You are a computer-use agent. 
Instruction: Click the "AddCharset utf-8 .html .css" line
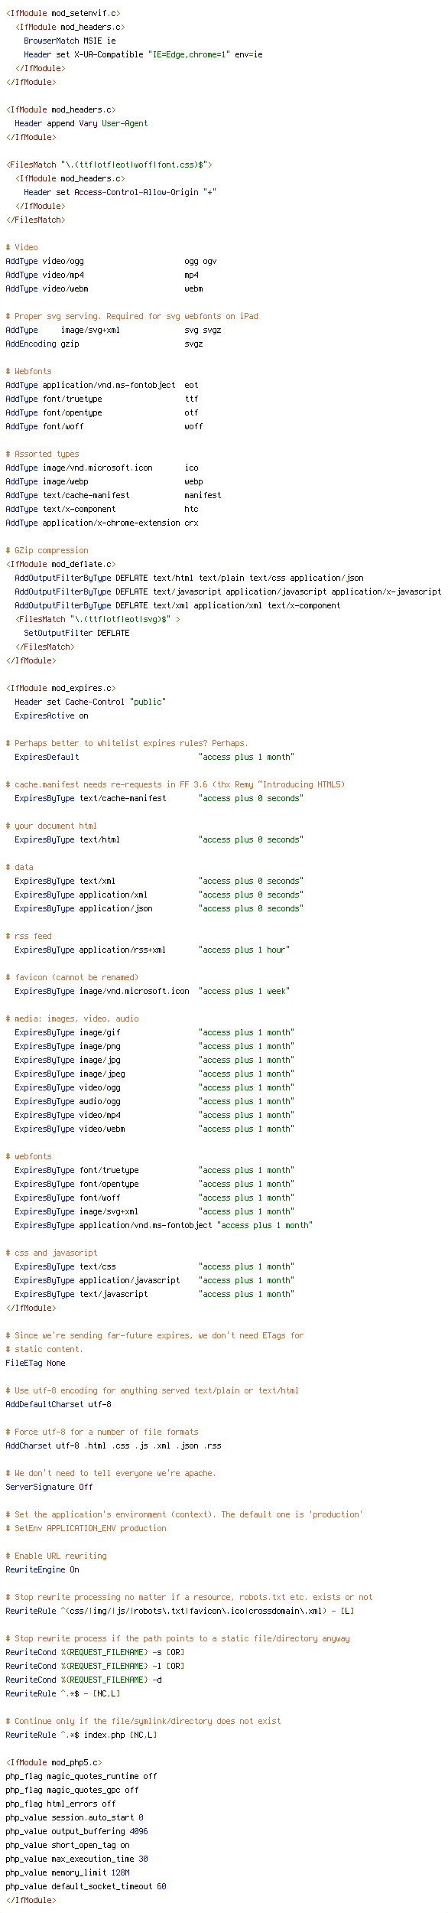point(113,1445)
